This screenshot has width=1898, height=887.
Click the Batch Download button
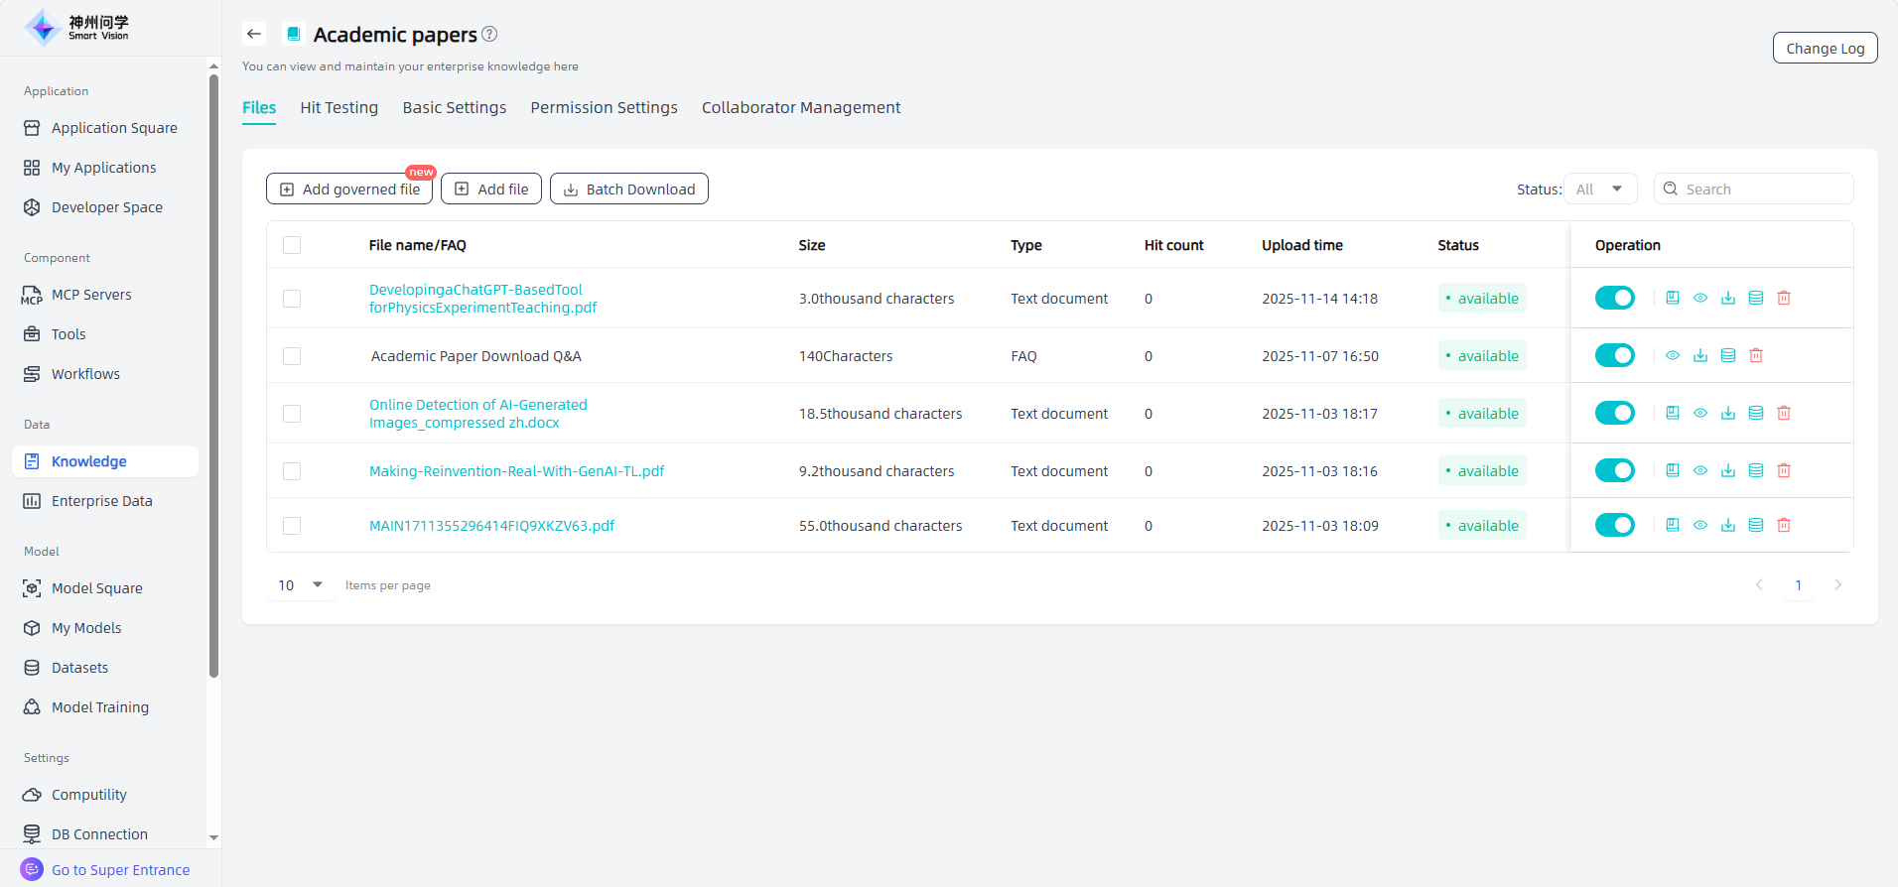628,189
